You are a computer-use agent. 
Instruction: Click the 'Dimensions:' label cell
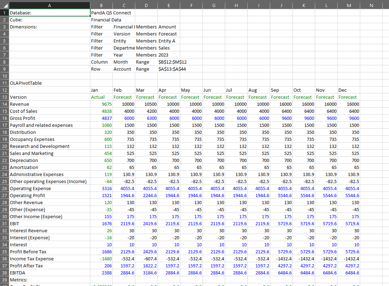click(x=23, y=27)
